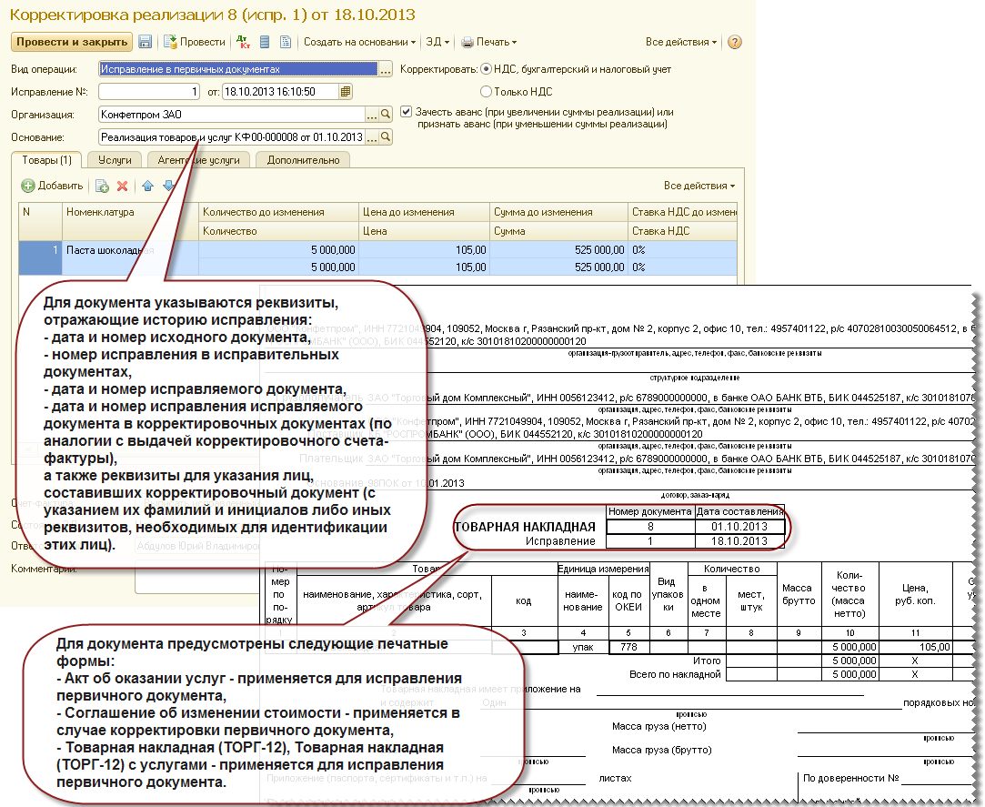Click the Ставка НДС до изменения header
This screenshot has width=985, height=807.
683,212
